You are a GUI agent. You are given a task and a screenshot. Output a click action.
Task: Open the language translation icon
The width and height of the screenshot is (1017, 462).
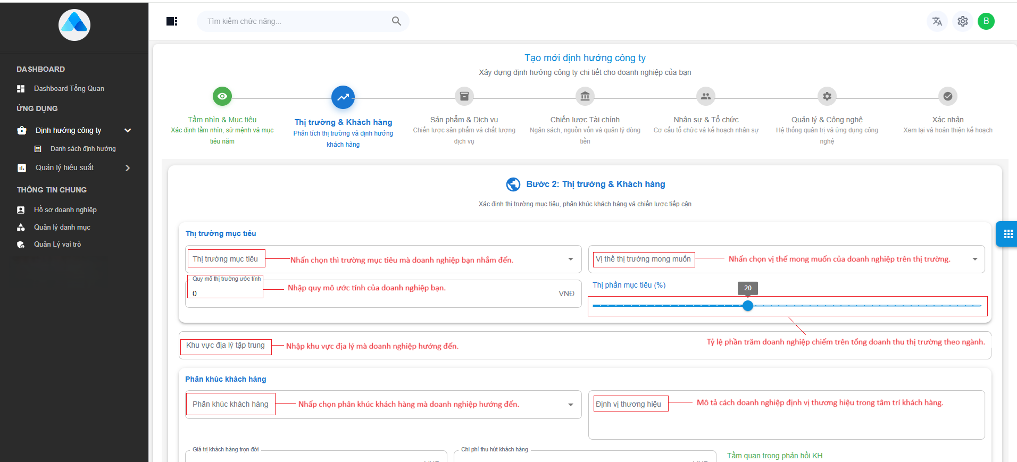click(937, 21)
